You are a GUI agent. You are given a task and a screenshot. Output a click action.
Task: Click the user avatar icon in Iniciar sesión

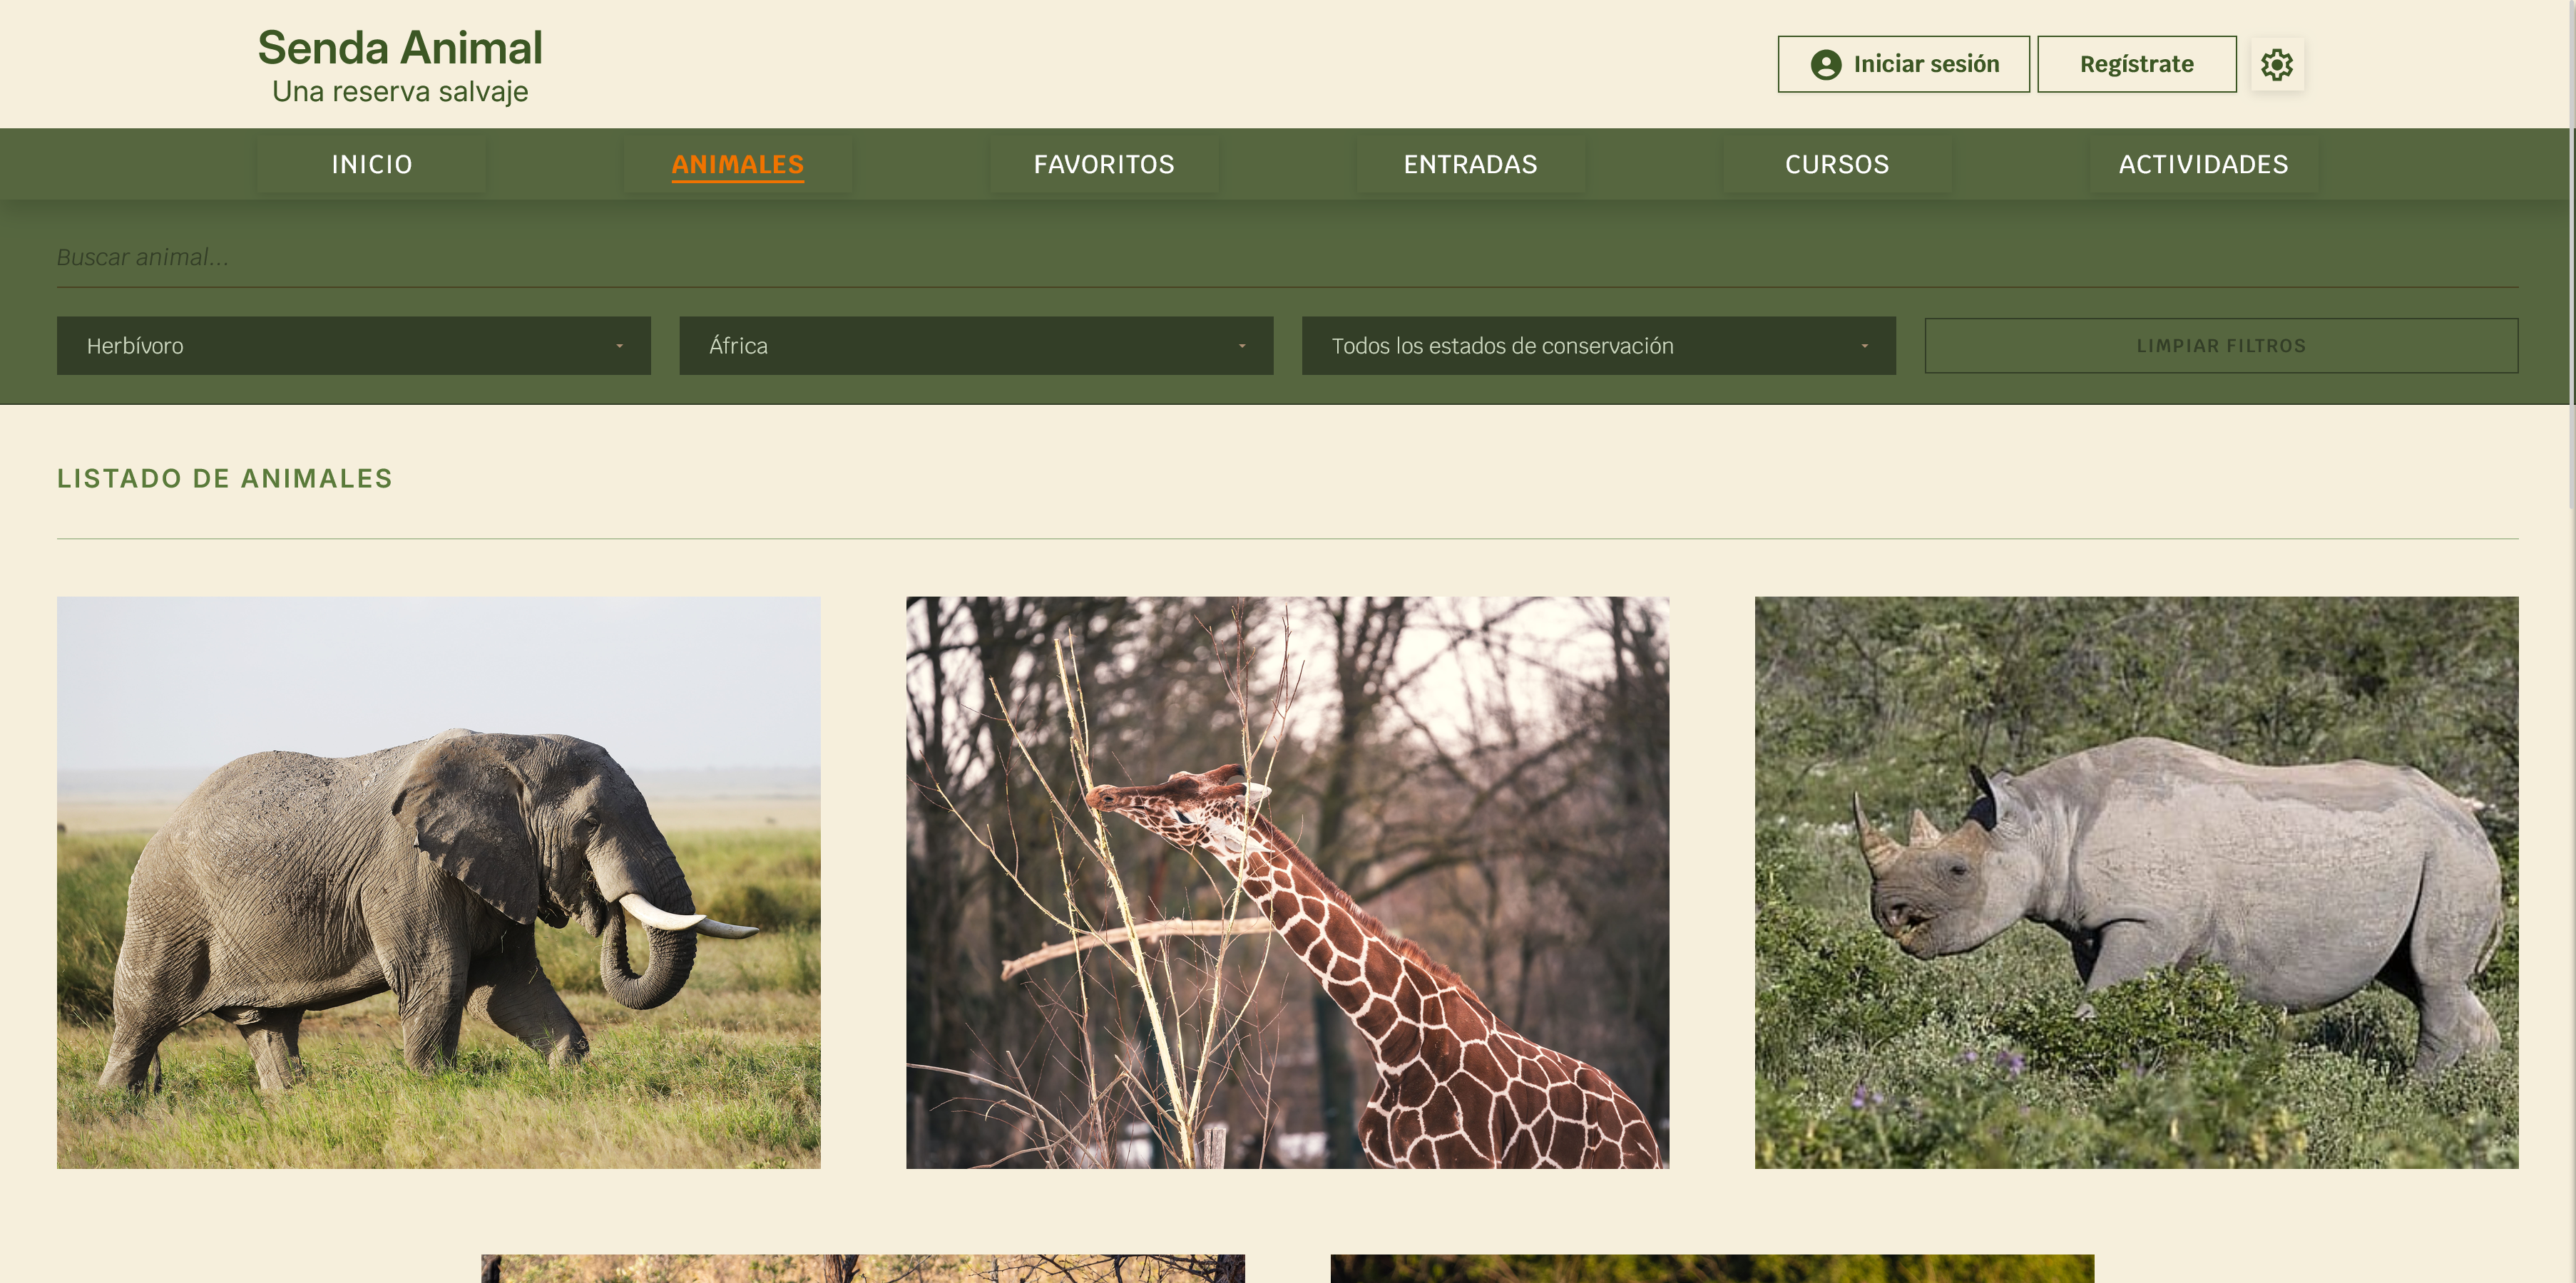click(x=1825, y=64)
